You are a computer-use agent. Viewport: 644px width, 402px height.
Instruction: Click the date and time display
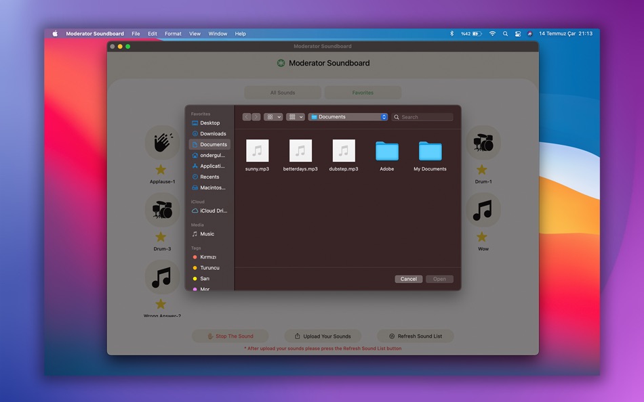[x=565, y=34]
